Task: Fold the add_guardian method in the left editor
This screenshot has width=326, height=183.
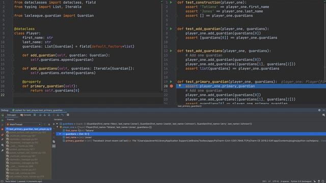Action: pos(13,55)
